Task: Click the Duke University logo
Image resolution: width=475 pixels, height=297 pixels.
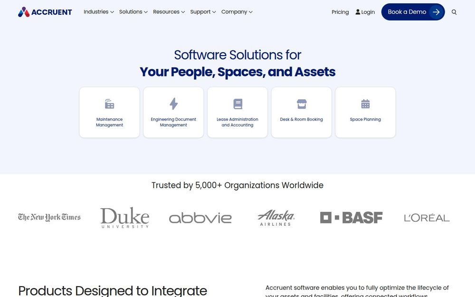Action: pyautogui.click(x=124, y=217)
